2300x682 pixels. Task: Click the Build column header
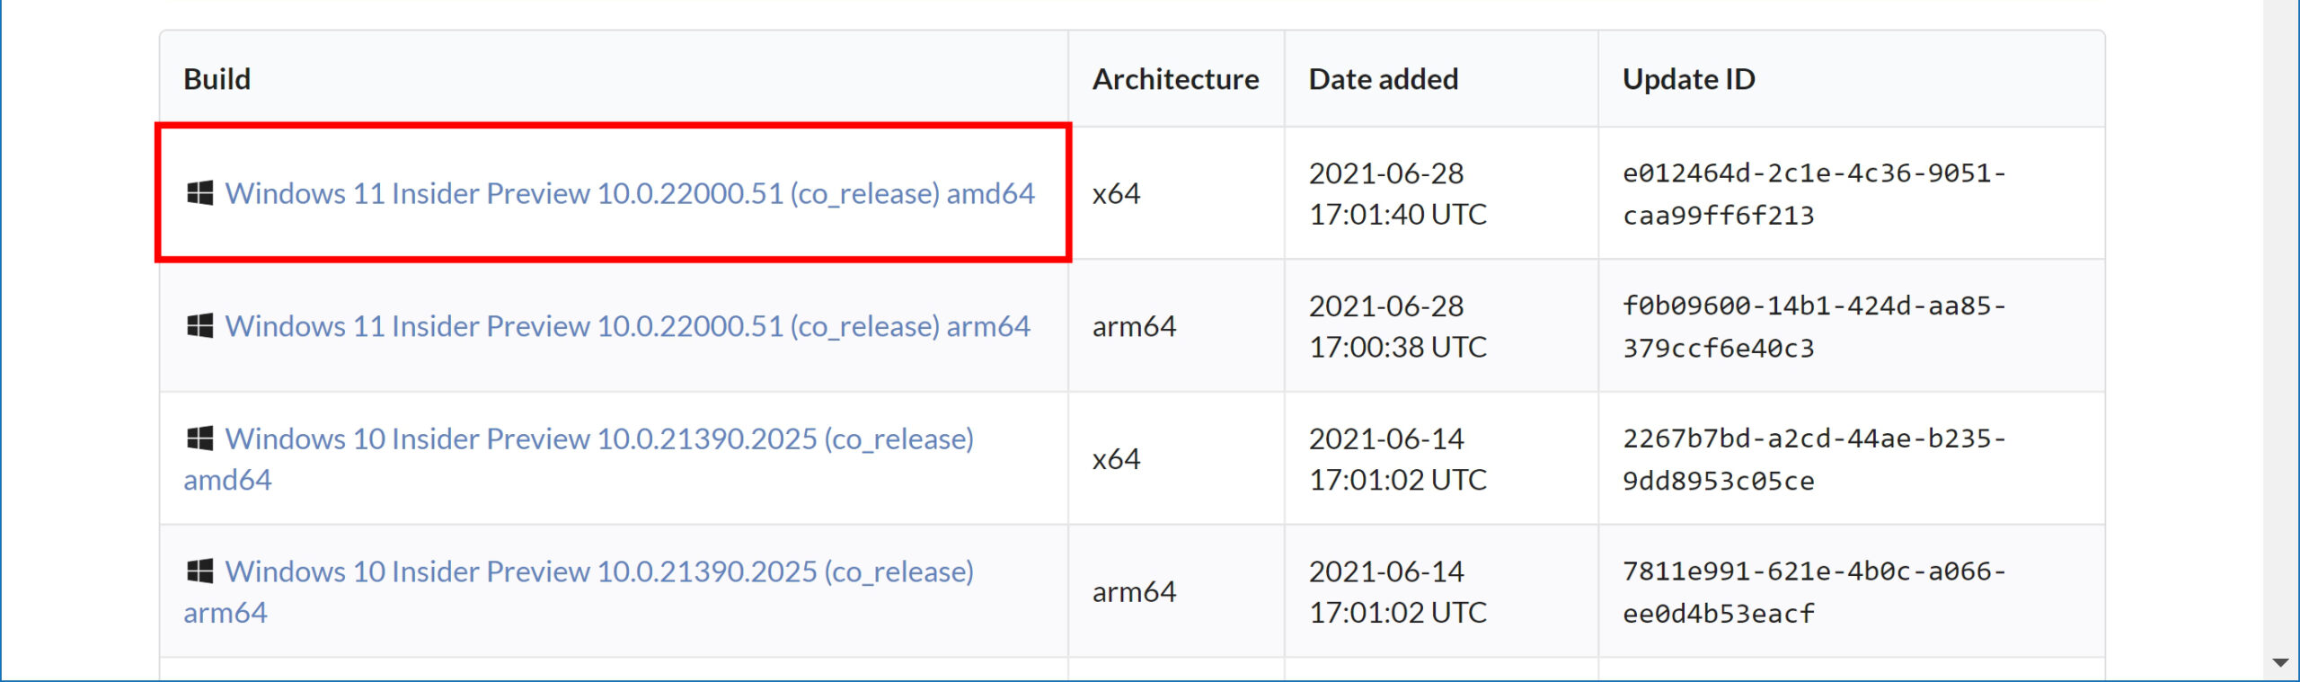point(217,79)
